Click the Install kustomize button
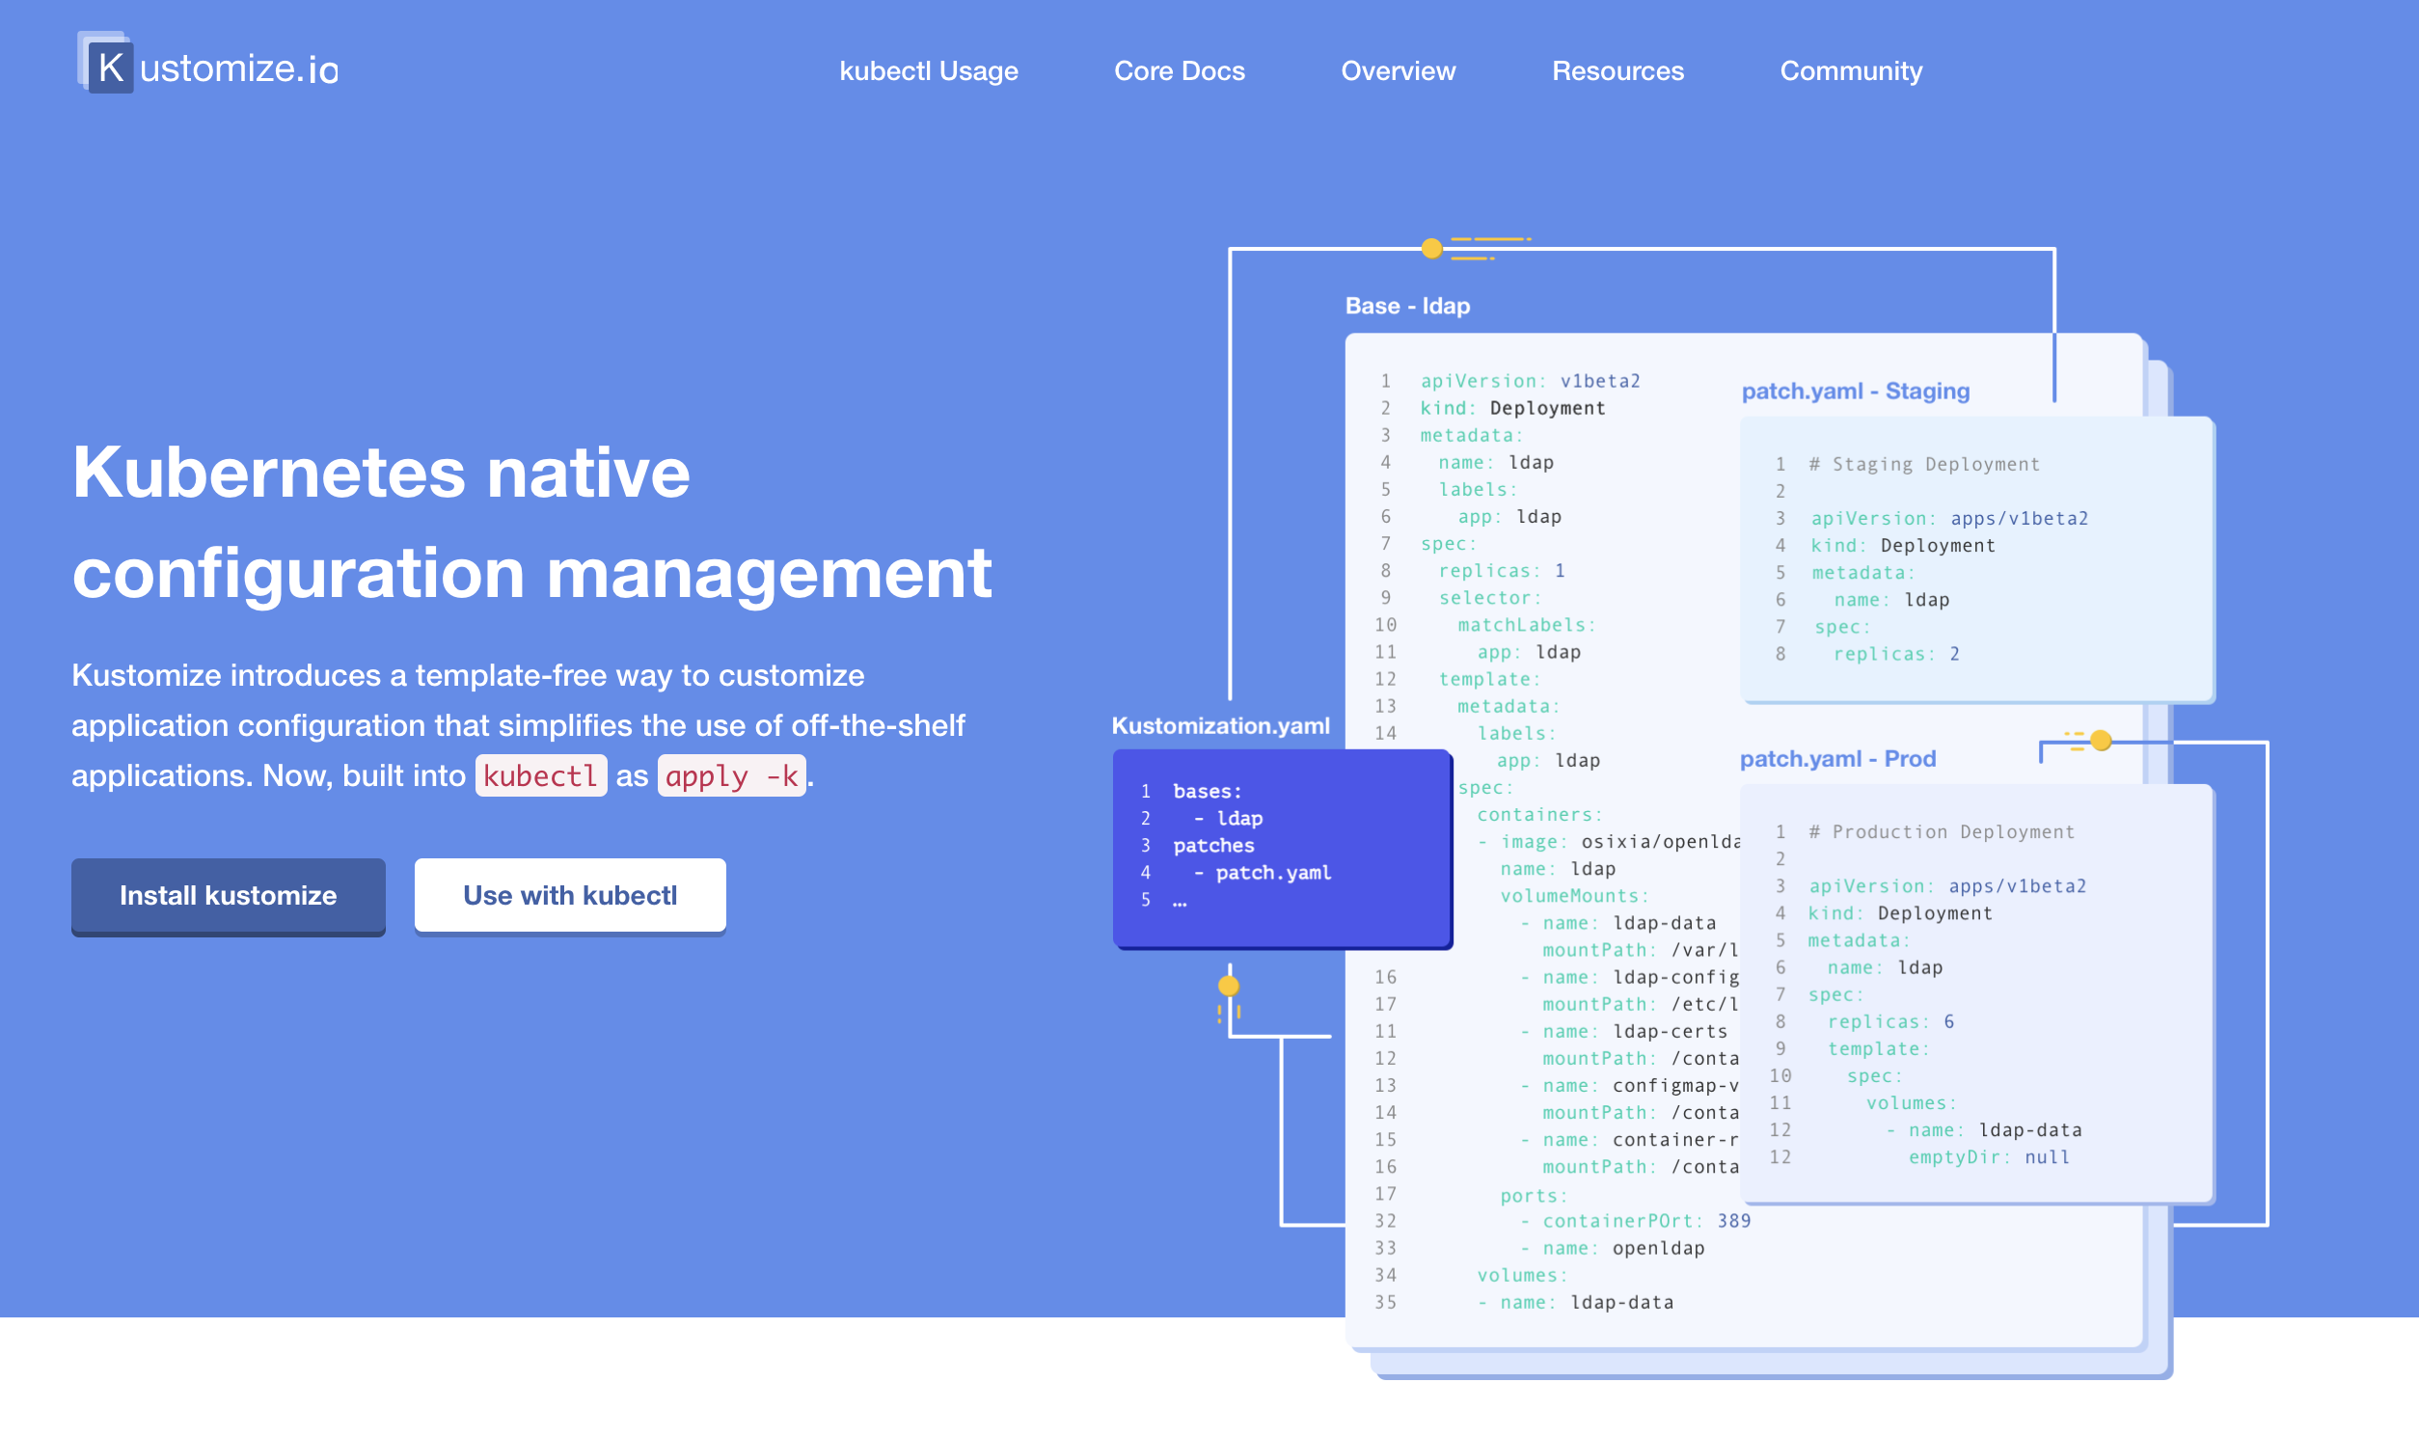Viewport: 2419px width, 1437px height. coord(228,896)
